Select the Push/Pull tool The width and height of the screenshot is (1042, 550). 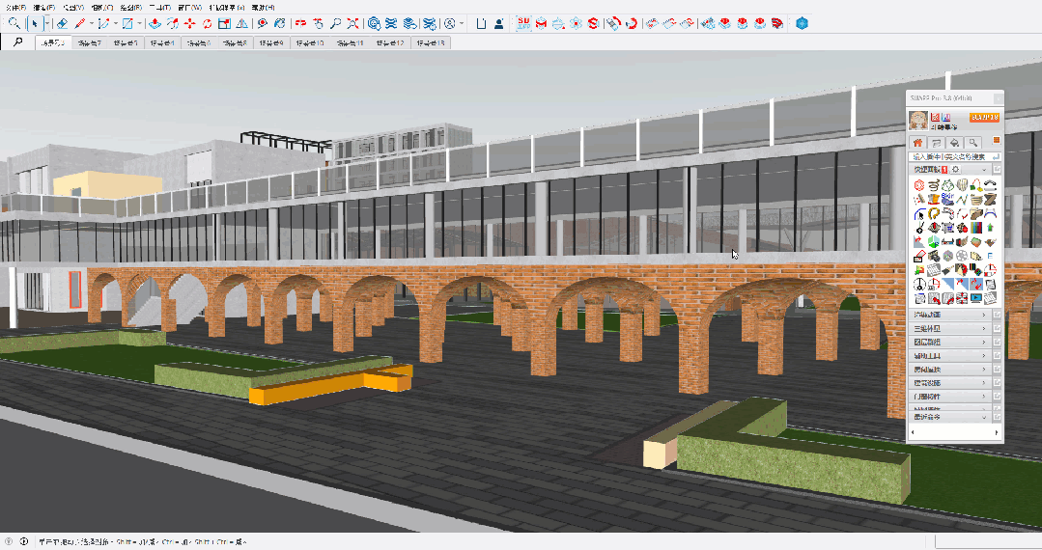[155, 22]
